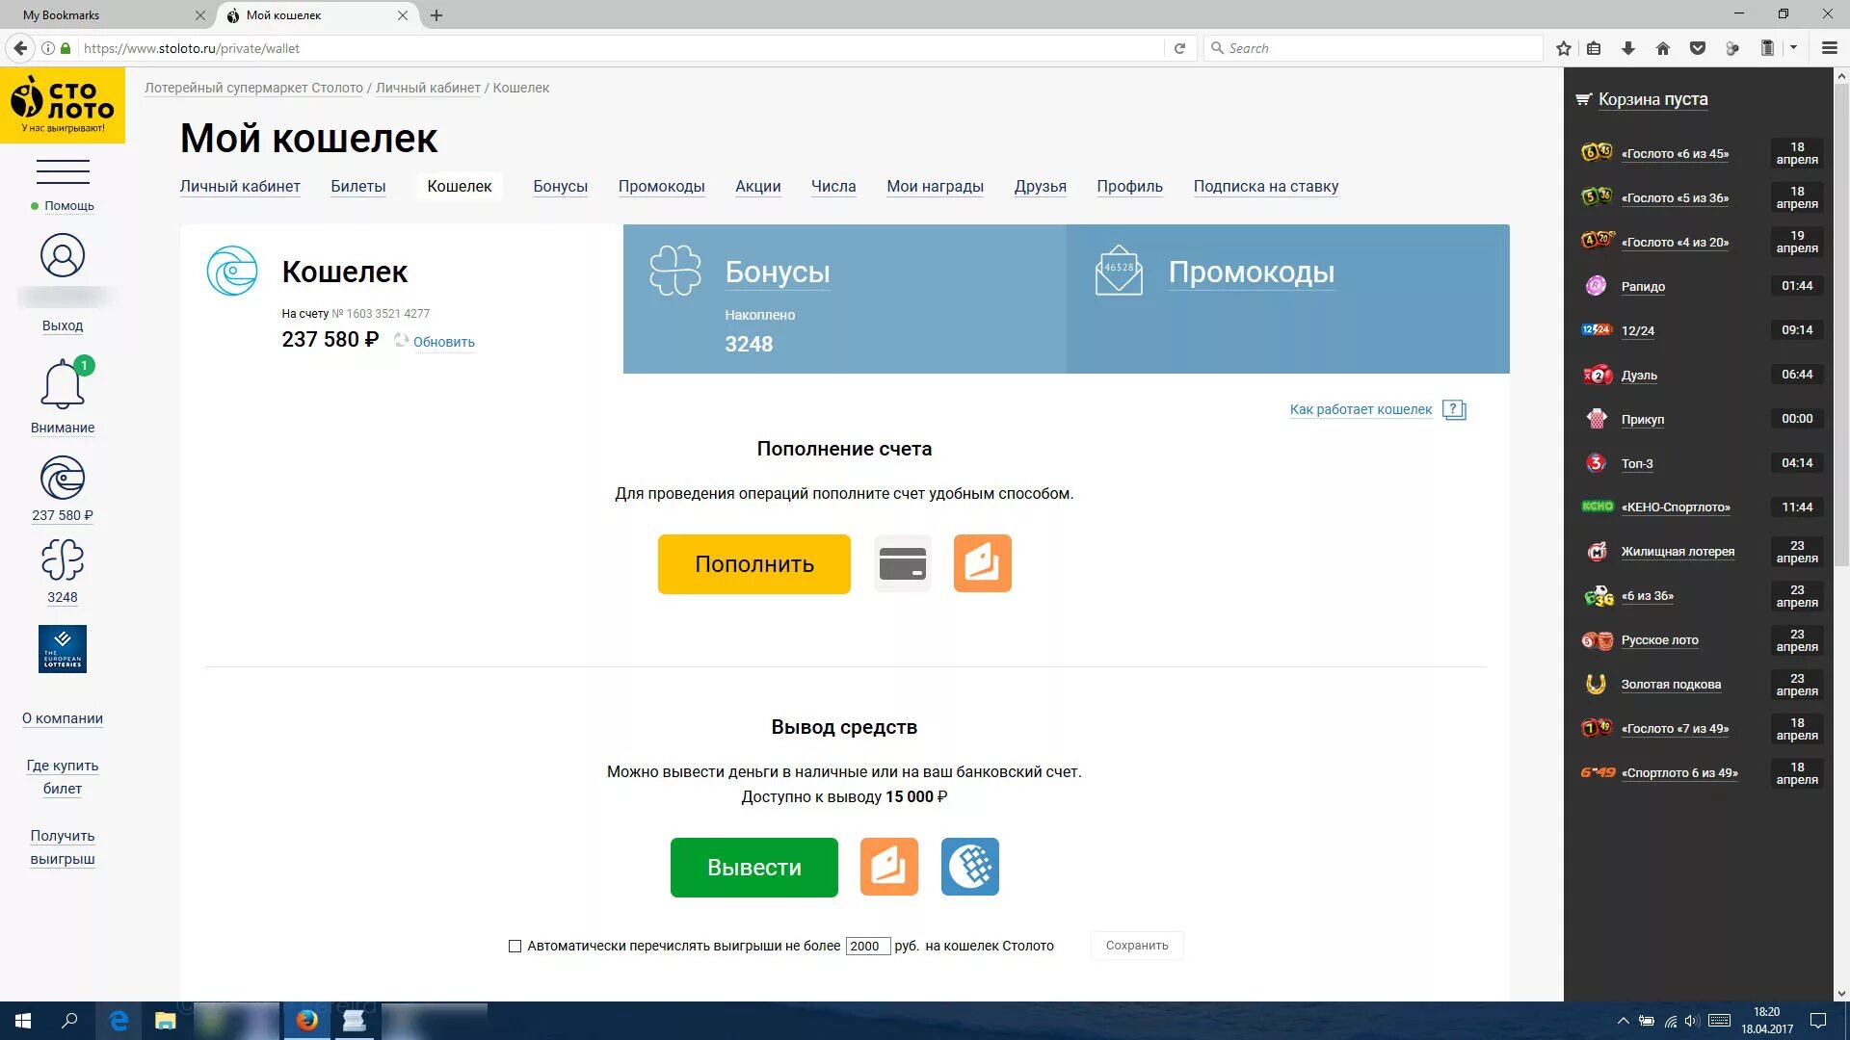Image resolution: width=1850 pixels, height=1040 pixels.
Task: Click the 2000 rubles limit input field
Action: (868, 946)
